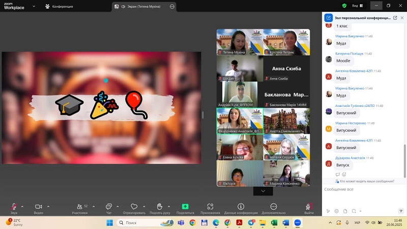This screenshot has width=407, height=229.
Task: Open the Приложения apps icon
Action: pyautogui.click(x=210, y=207)
